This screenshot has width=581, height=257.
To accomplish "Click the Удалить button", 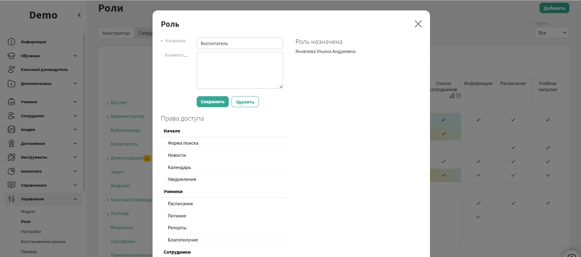I will click(245, 102).
